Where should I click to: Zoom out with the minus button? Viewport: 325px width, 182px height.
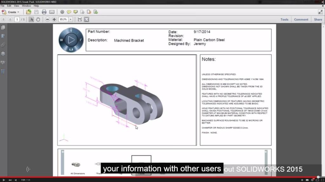pos(48,19)
